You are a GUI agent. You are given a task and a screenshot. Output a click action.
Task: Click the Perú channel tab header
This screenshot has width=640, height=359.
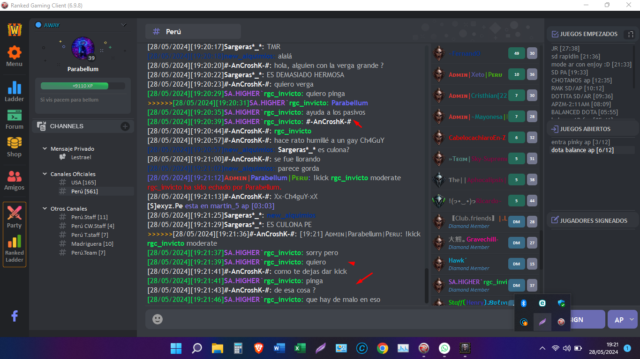coord(193,31)
